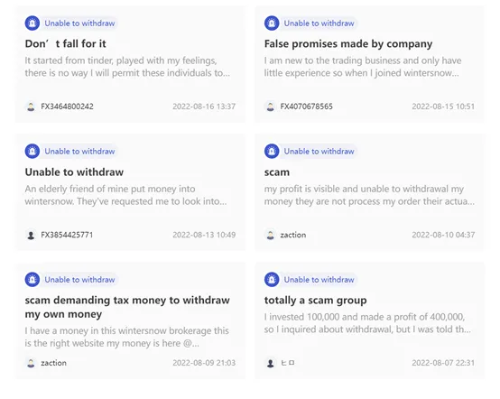The height and width of the screenshot is (399, 500).
Task: Click dark avatar icon of user FX3854425771
Action: click(31, 235)
